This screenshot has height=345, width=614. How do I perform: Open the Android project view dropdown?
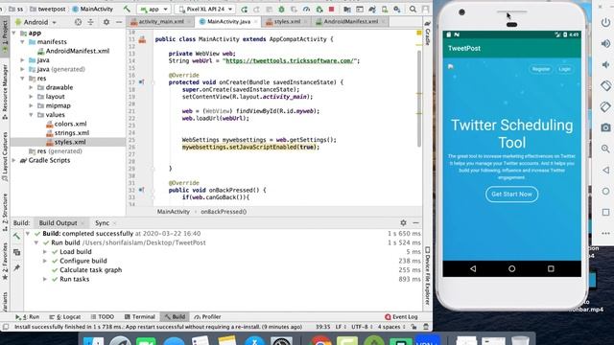click(x=35, y=22)
